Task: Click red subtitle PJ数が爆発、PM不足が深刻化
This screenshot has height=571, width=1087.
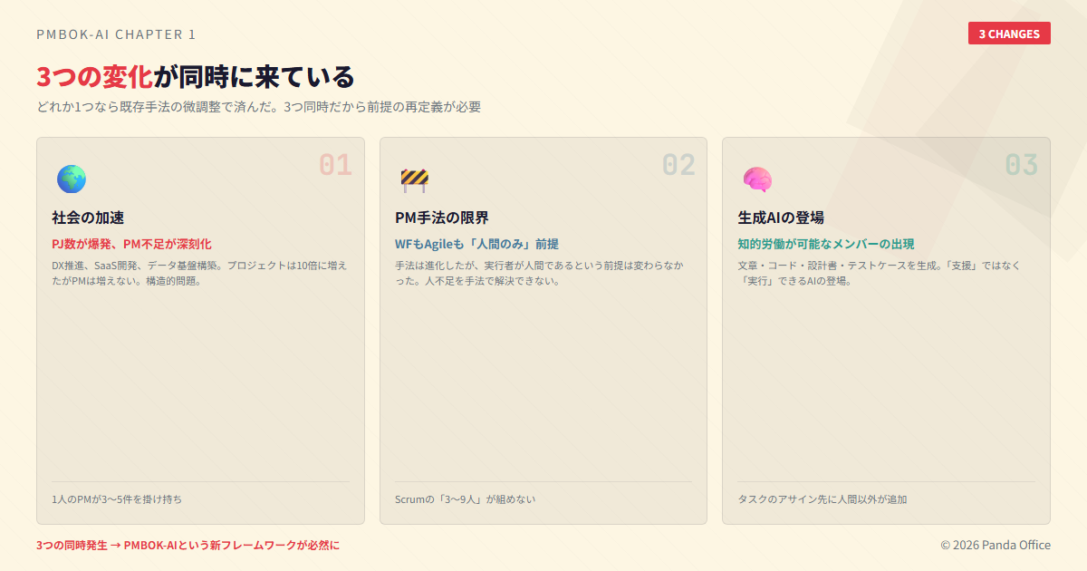Action: tap(131, 244)
